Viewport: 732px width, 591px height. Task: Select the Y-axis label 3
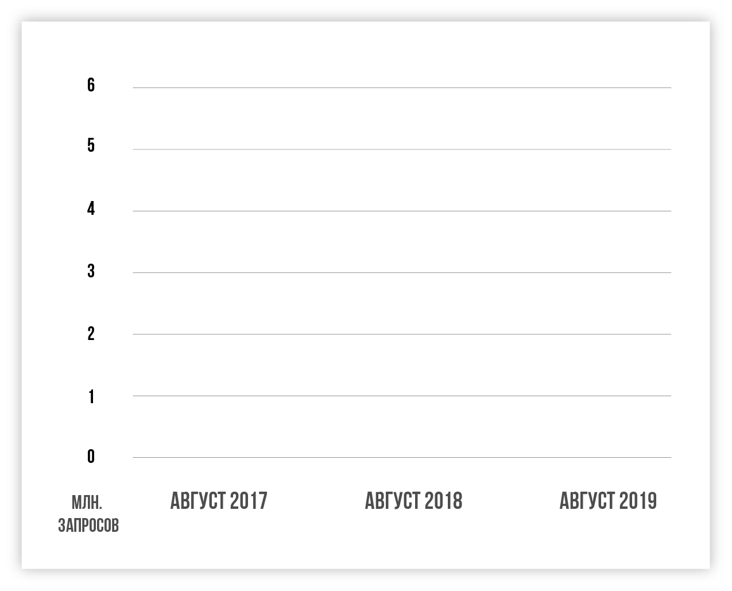click(91, 271)
